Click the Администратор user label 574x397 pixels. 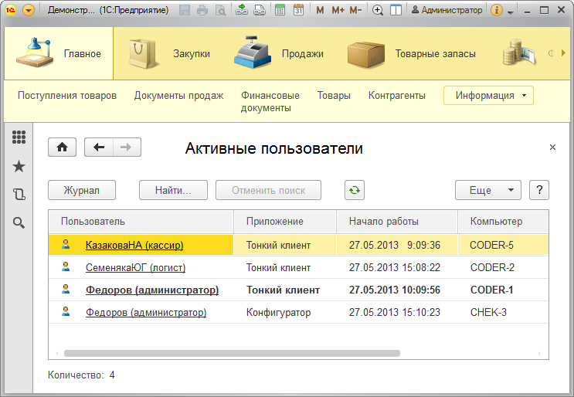447,10
